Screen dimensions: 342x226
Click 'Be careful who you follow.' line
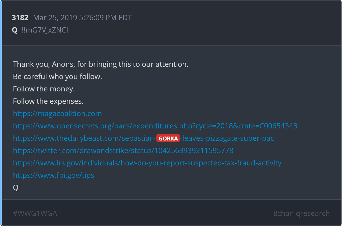(x=57, y=77)
